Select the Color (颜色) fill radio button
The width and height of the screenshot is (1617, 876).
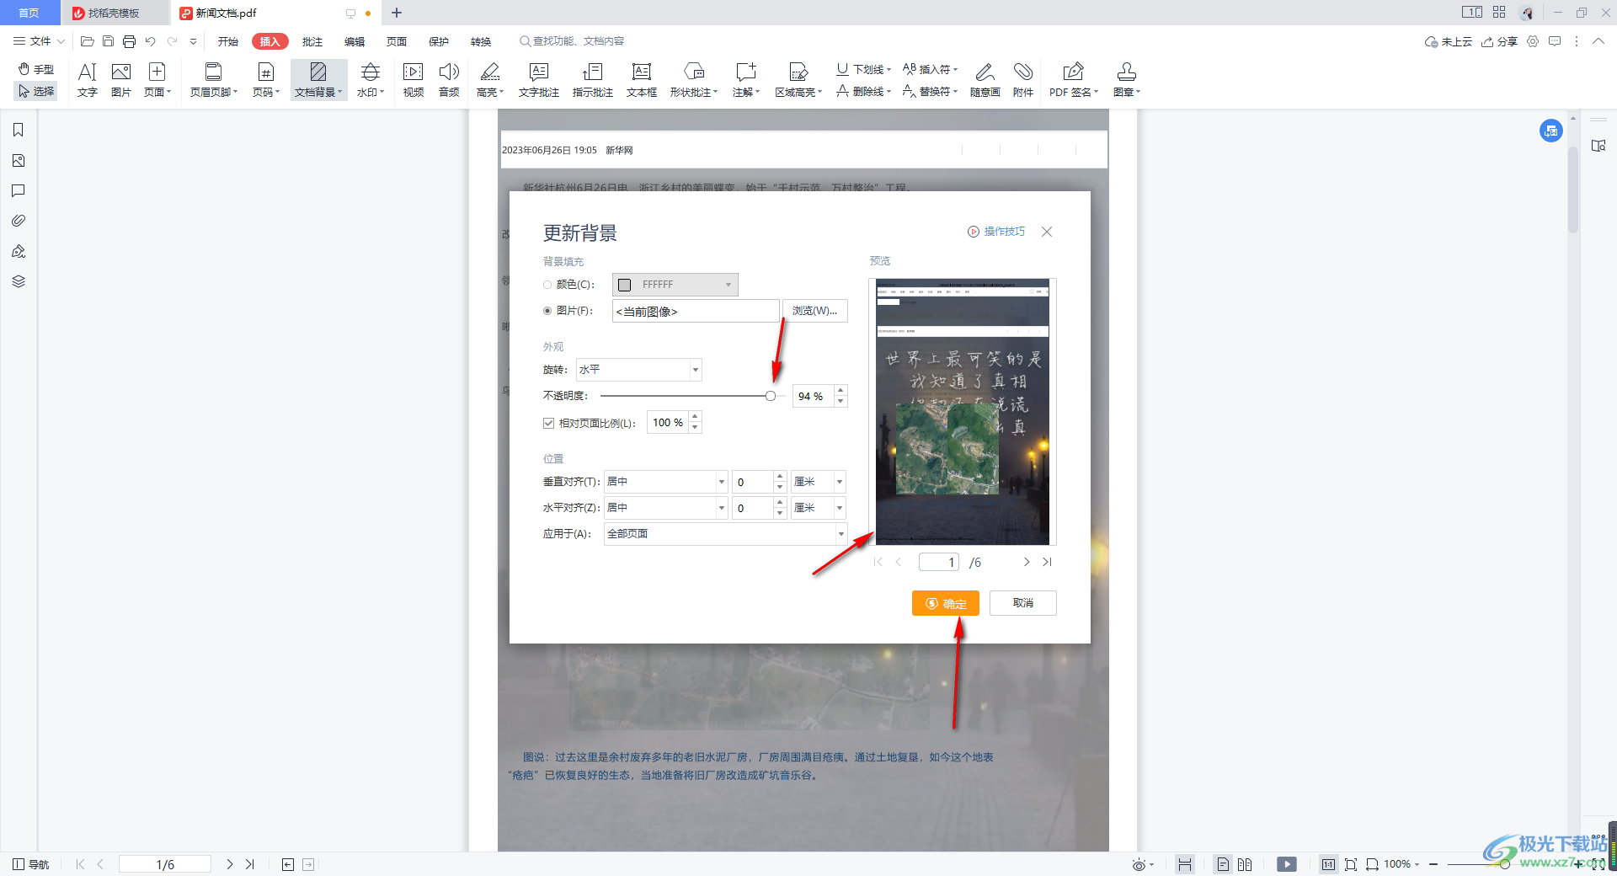[x=547, y=285]
